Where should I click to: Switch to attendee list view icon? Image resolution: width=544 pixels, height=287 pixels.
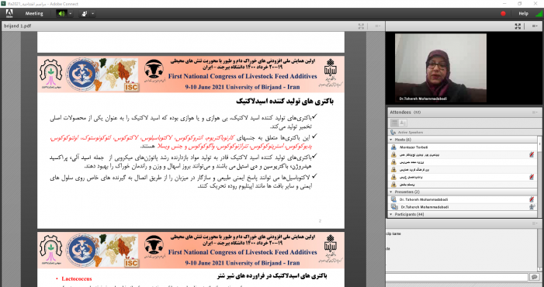pyautogui.click(x=394, y=123)
